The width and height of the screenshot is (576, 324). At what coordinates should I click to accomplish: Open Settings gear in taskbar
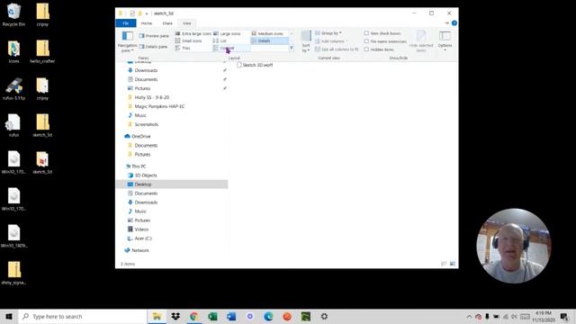(x=324, y=317)
